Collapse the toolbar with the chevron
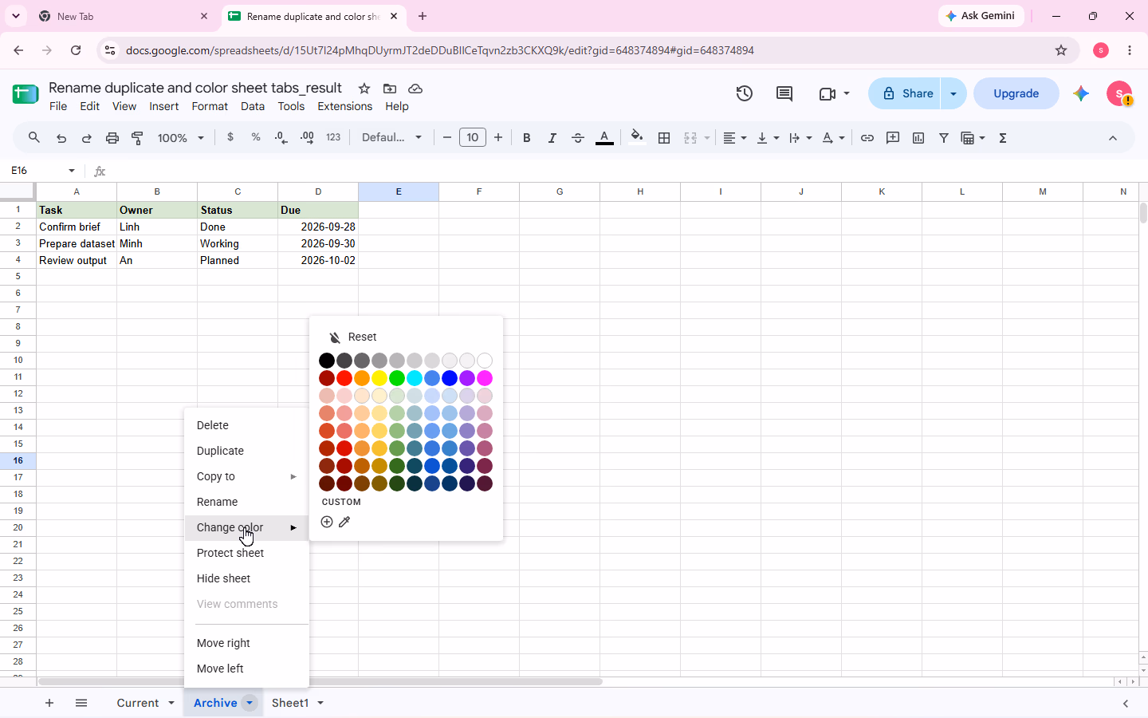This screenshot has width=1148, height=718. tap(1113, 138)
